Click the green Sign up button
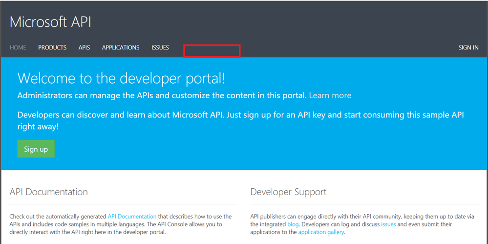 click(x=36, y=149)
